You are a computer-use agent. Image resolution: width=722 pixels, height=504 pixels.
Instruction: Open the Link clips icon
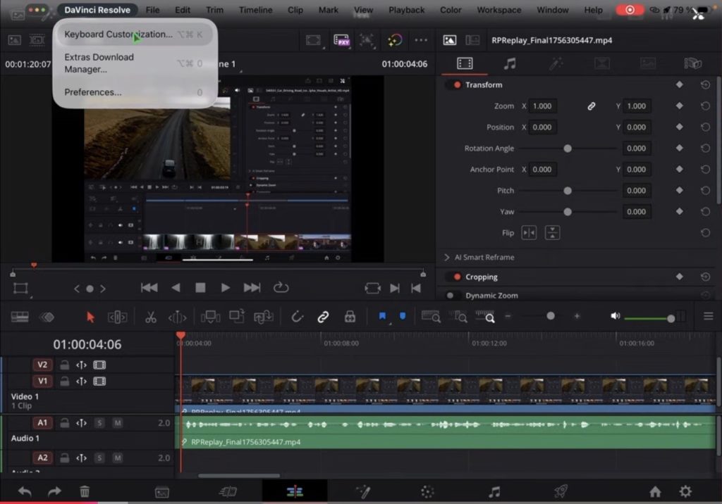323,317
